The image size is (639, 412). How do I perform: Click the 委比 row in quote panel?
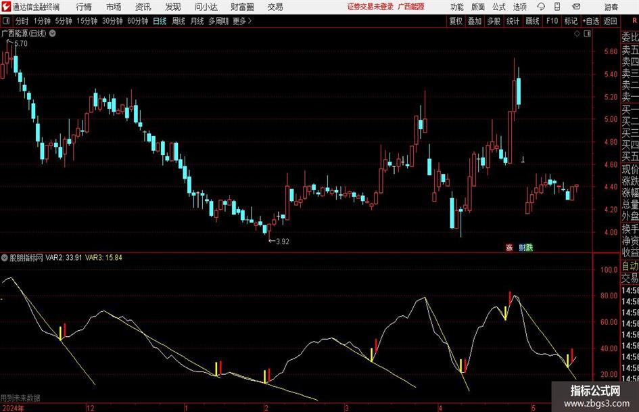(x=630, y=37)
